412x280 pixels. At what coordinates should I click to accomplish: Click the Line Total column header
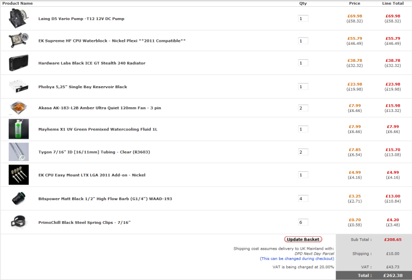click(x=393, y=4)
